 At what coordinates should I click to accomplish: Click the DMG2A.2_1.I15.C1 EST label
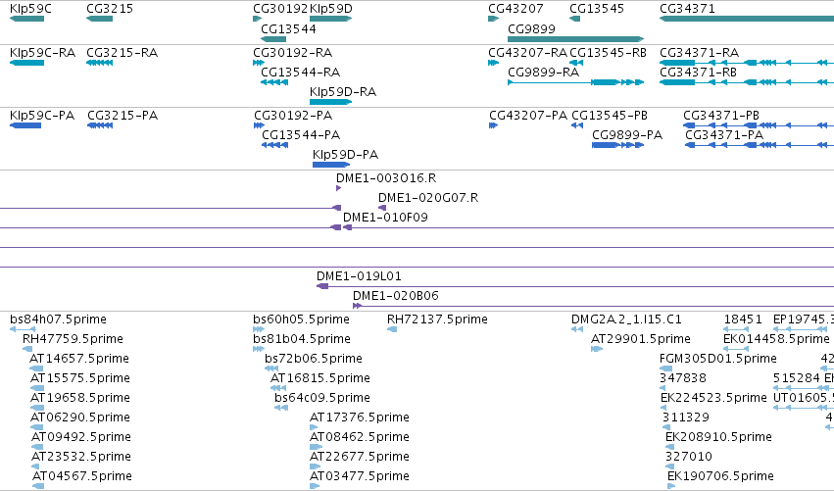coord(626,319)
